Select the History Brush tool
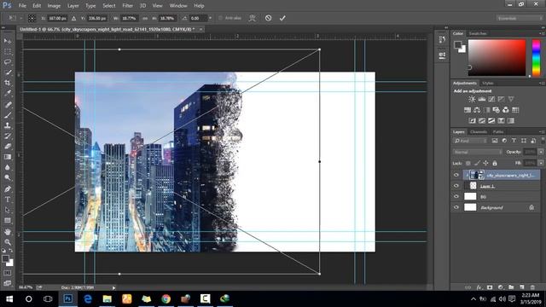 8,136
